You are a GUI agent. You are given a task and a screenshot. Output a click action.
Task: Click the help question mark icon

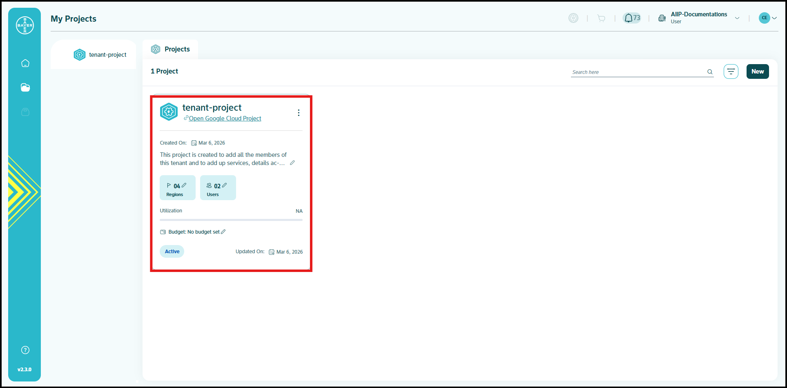(x=25, y=350)
